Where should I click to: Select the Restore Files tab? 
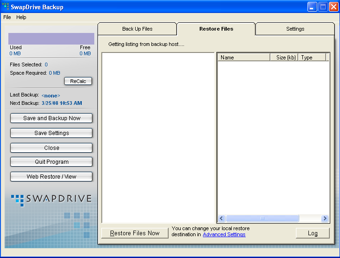216,29
